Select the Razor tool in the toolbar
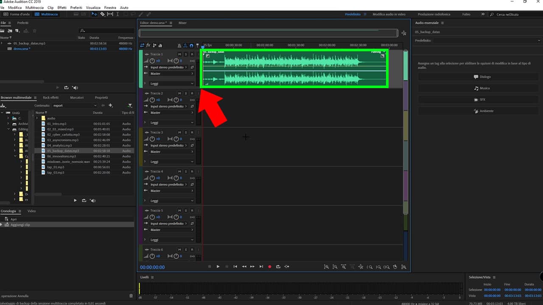Image resolution: width=543 pixels, height=305 pixels. pyautogui.click(x=102, y=14)
